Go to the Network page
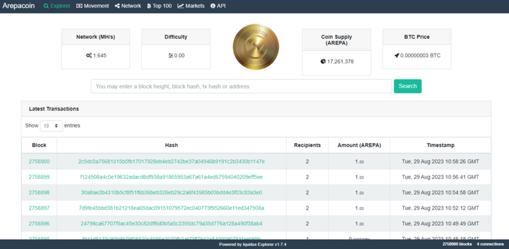This screenshot has width=509, height=249. pos(128,6)
